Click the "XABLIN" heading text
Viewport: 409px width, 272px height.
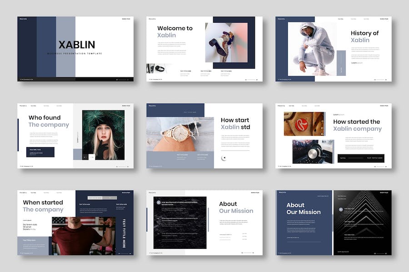click(77, 45)
